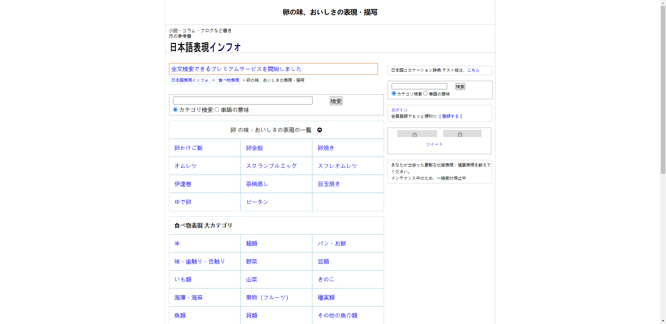Select main 単語の意味 radio button

[217, 110]
